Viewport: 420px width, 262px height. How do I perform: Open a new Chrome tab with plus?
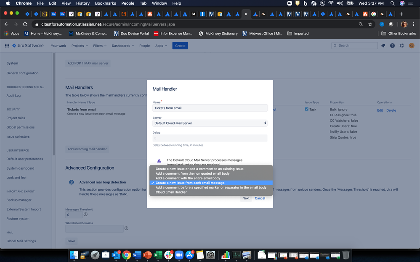(x=401, y=14)
